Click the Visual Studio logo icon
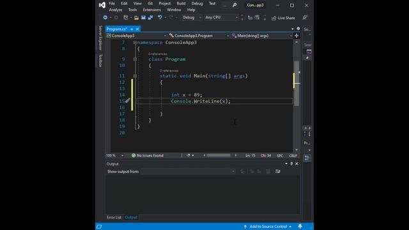Viewport: 409px width, 230px height. [102, 5]
